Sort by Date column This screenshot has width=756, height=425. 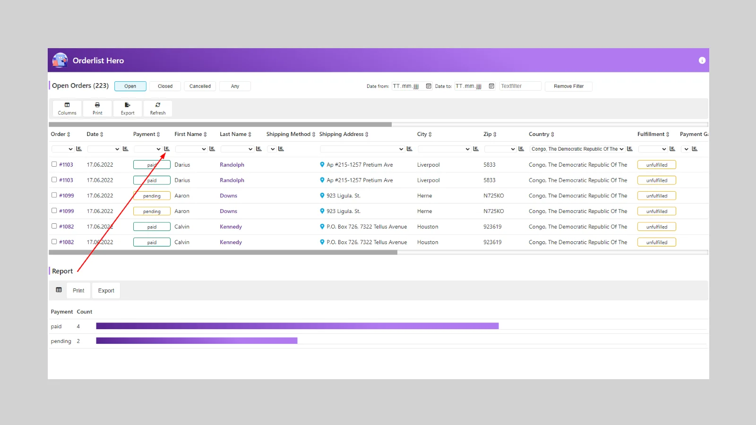tap(95, 134)
